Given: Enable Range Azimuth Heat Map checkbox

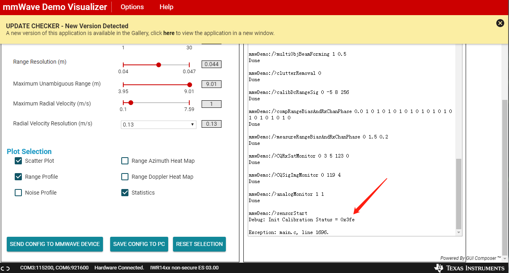Looking at the screenshot, I should pos(125,161).
